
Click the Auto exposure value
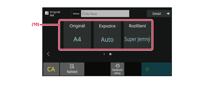[x=107, y=40]
